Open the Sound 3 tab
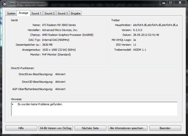Viewport: 188px width, 136px height. pyautogui.click(x=63, y=13)
